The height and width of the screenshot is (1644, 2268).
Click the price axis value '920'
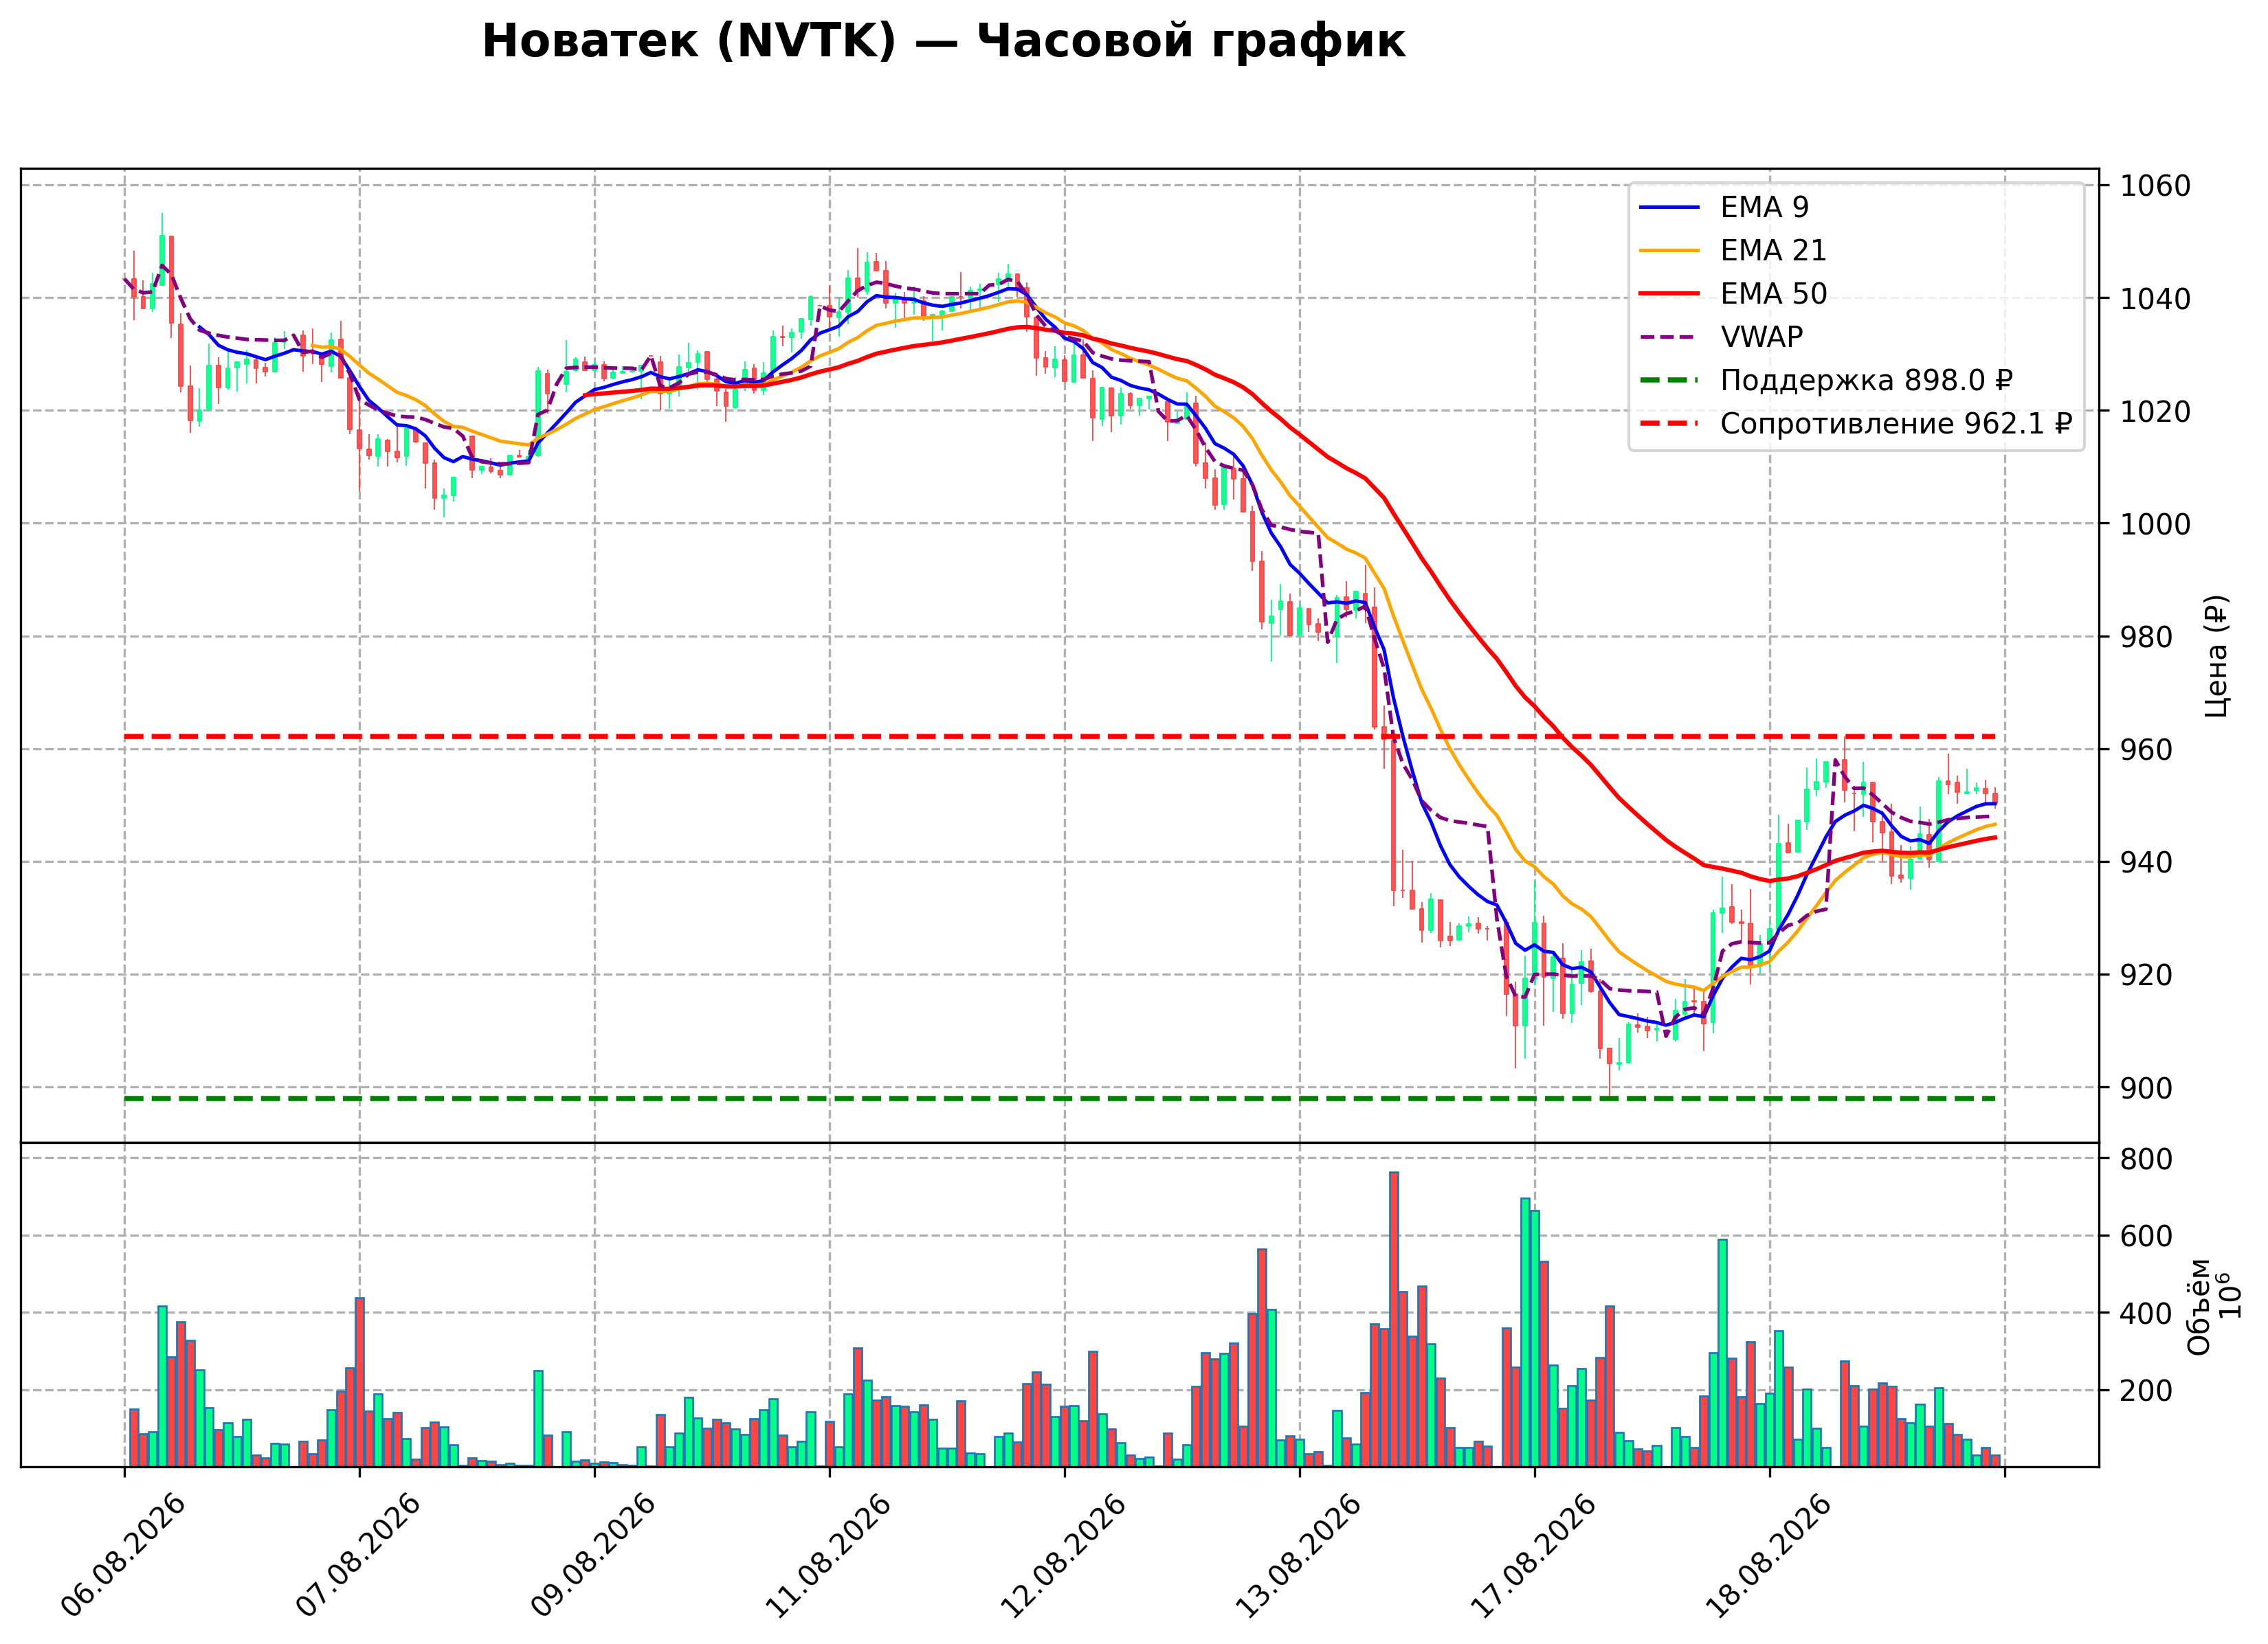2147,976
